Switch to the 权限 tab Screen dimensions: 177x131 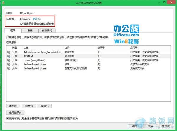click(13, 31)
